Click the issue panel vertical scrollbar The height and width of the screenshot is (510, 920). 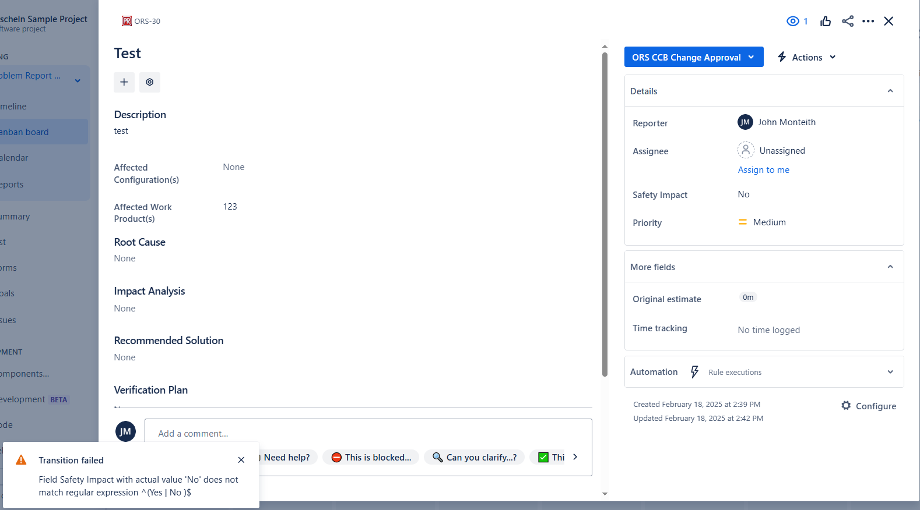(605, 214)
